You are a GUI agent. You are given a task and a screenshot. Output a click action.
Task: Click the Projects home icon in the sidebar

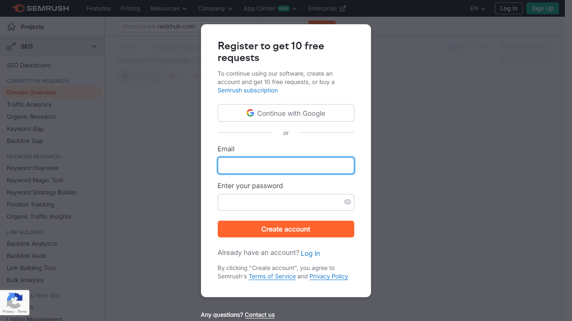coord(10,26)
